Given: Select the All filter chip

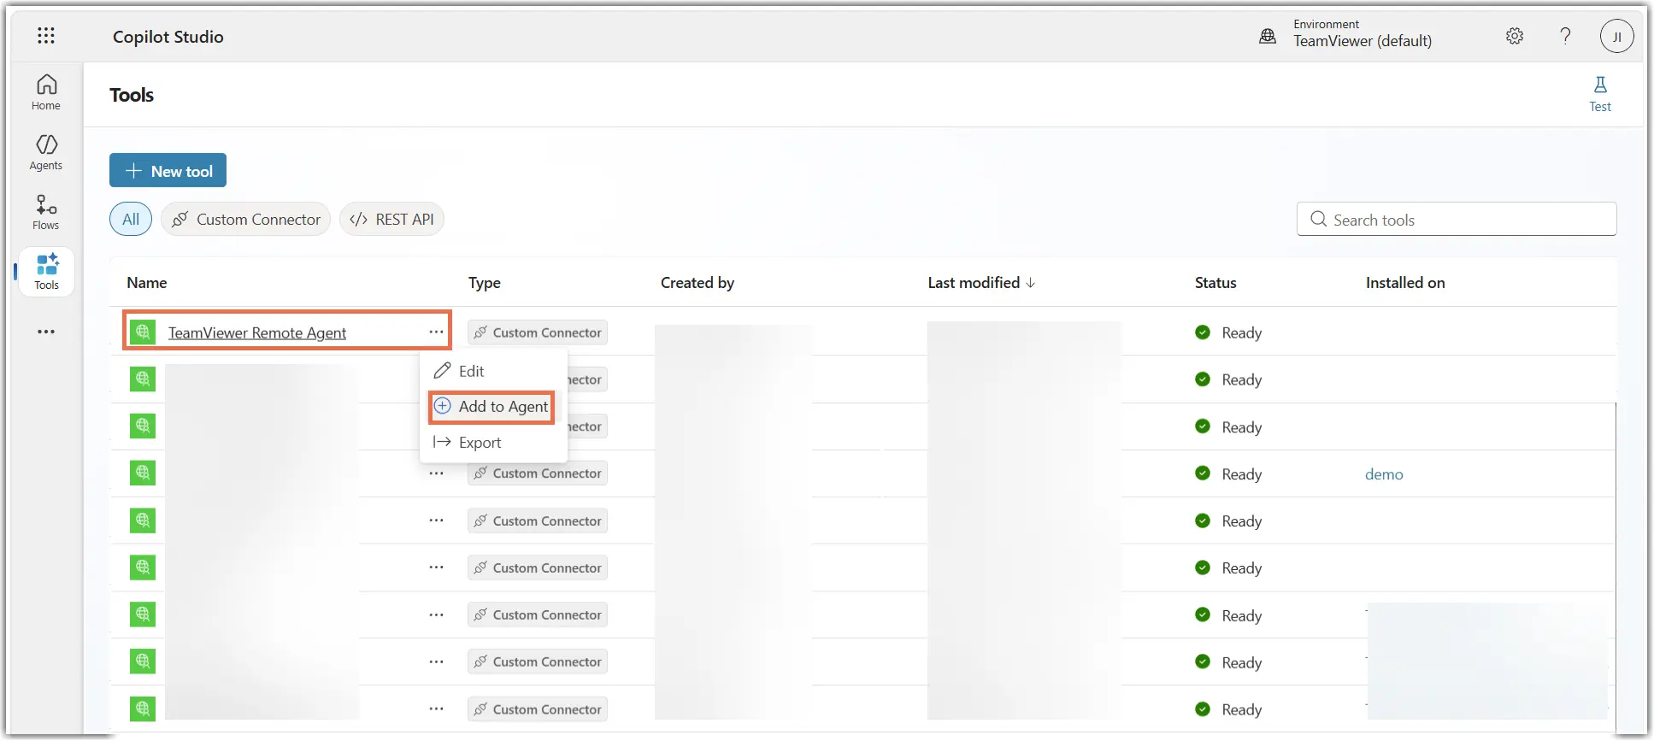Looking at the screenshot, I should click(131, 219).
